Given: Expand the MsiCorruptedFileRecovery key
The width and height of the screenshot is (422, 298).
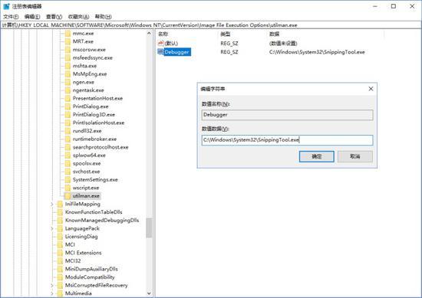Looking at the screenshot, I should tap(52, 286).
